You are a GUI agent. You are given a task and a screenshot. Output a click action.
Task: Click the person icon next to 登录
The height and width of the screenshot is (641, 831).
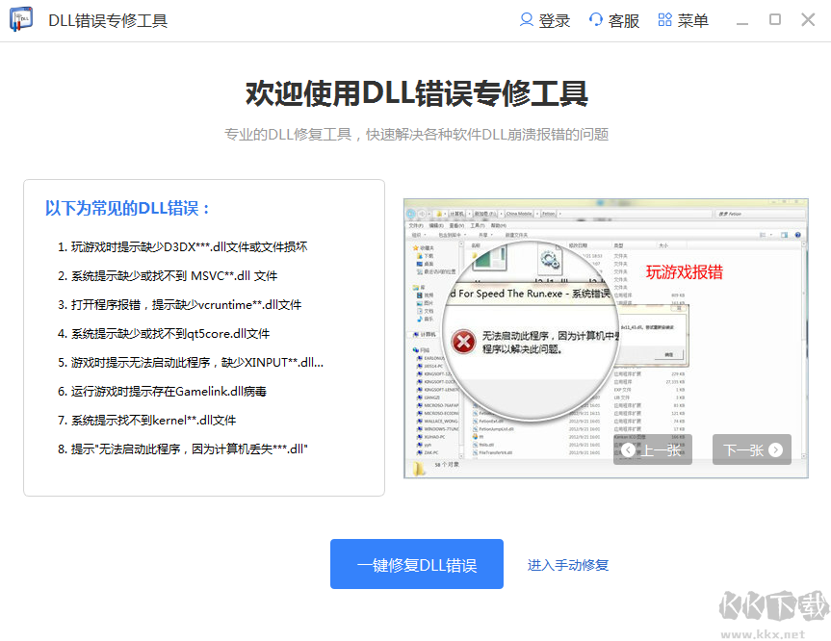point(528,19)
